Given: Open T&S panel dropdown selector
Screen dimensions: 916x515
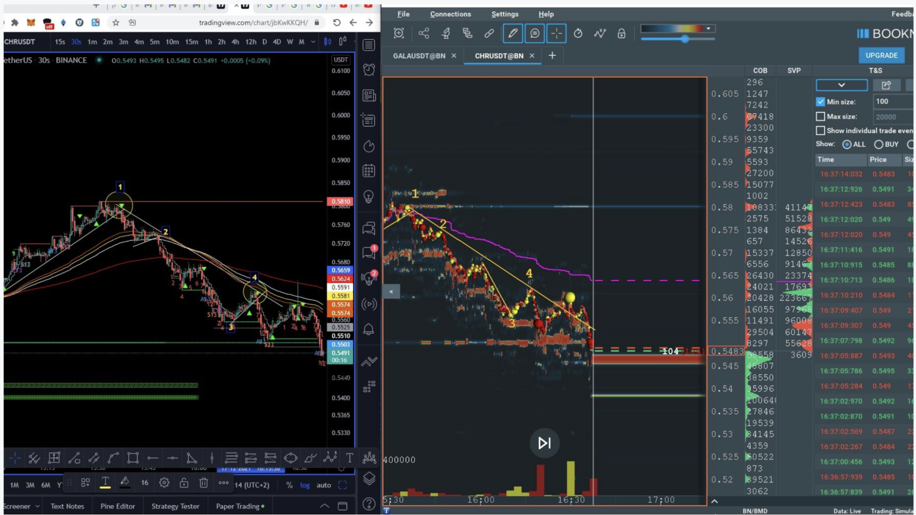Looking at the screenshot, I should click(x=841, y=85).
